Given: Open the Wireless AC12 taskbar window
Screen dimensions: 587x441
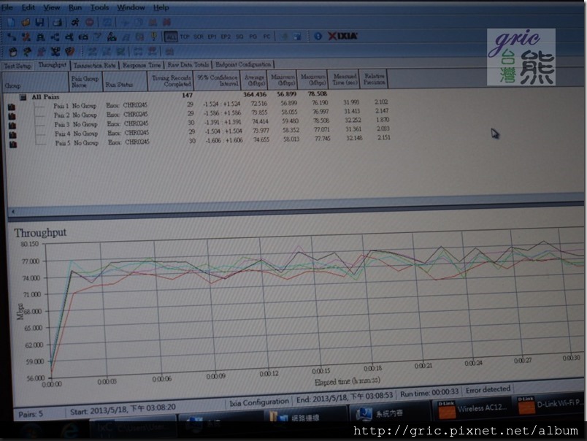Looking at the screenshot, I should tap(473, 409).
